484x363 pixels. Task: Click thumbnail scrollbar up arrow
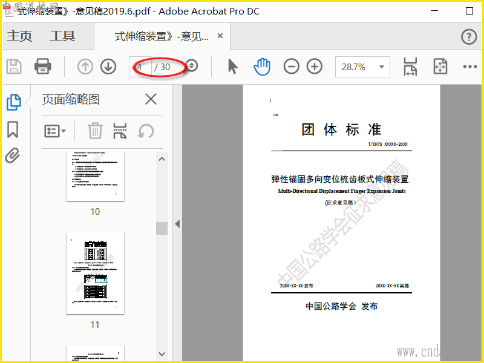click(162, 159)
